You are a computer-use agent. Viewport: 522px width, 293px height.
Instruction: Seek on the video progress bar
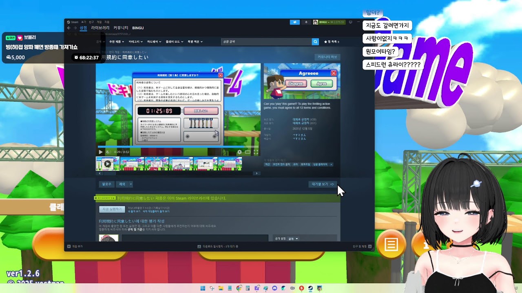coord(179,147)
